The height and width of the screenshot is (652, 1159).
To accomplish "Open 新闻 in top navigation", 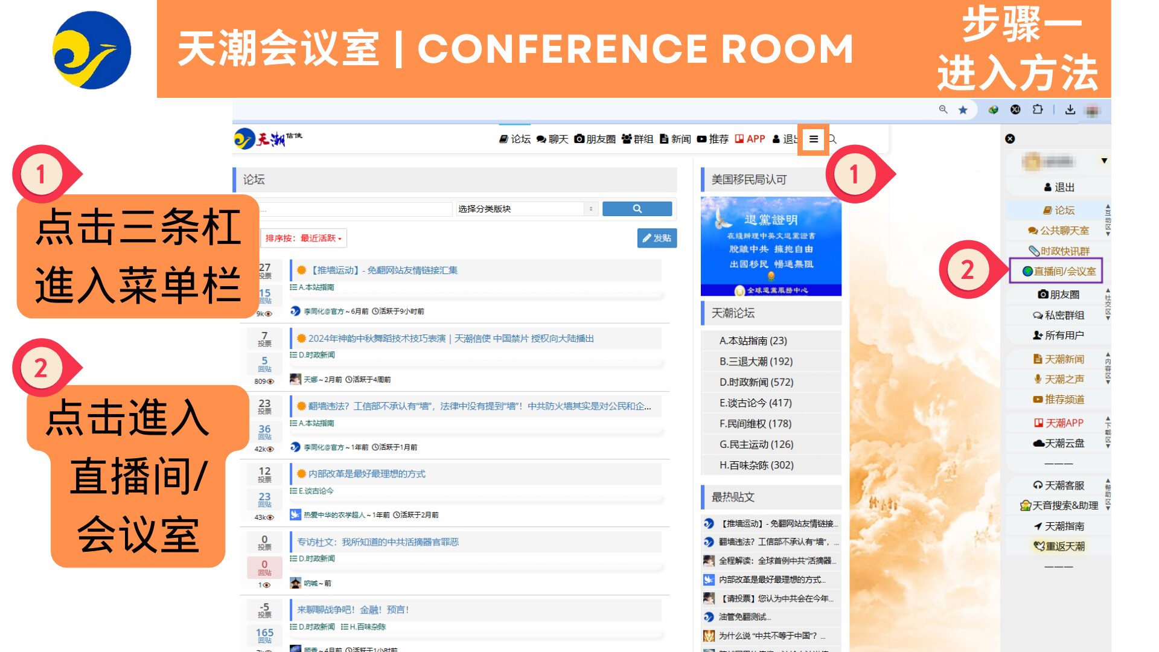I will click(x=675, y=139).
